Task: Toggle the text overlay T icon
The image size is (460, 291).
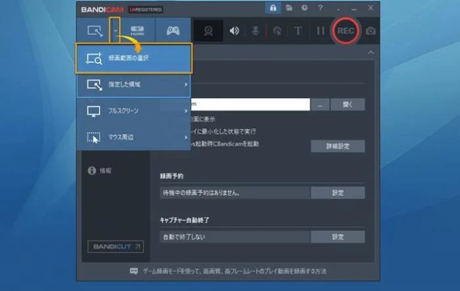Action: click(x=298, y=30)
